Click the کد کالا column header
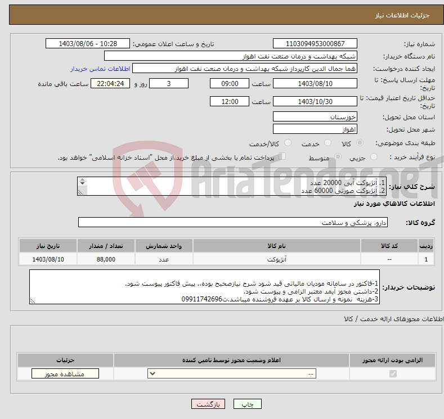444x419 pixels. click(x=389, y=246)
